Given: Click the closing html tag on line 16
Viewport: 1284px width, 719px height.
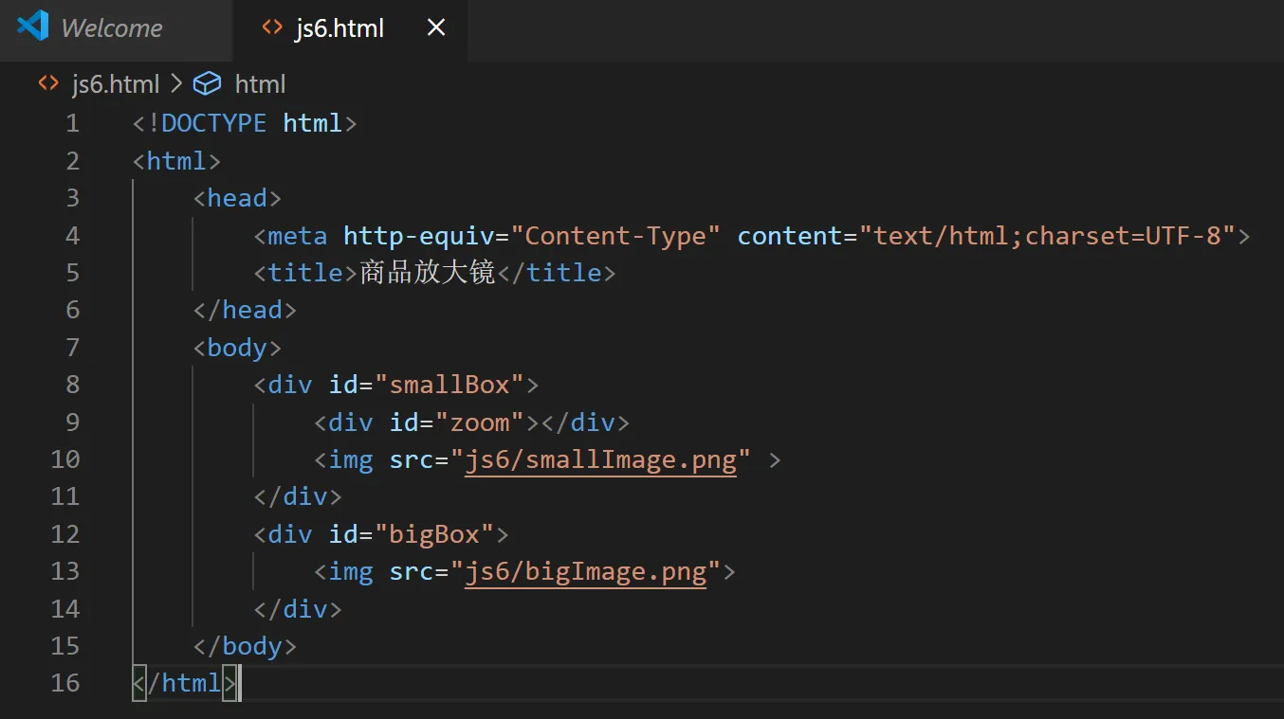Looking at the screenshot, I should click(x=184, y=683).
